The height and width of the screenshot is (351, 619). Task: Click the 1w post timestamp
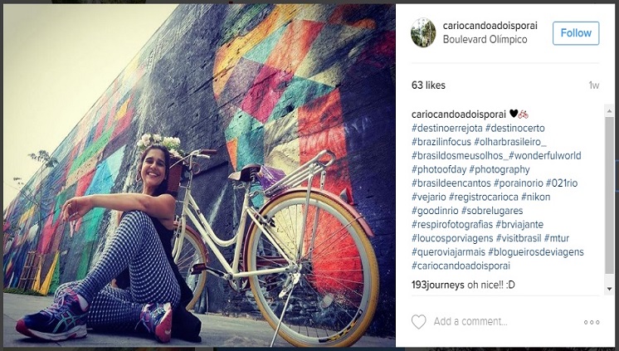594,85
